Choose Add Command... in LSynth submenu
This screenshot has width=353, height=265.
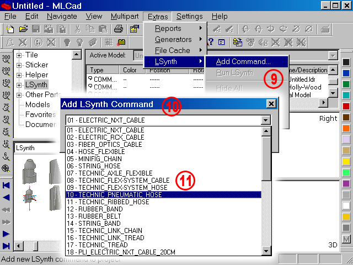(247, 61)
